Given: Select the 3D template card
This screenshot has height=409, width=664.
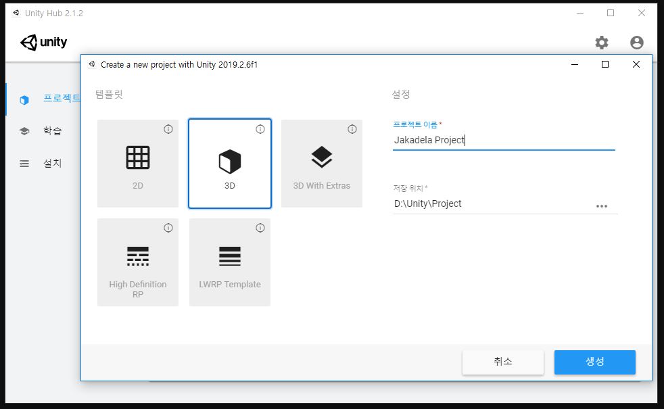Looking at the screenshot, I should click(229, 164).
